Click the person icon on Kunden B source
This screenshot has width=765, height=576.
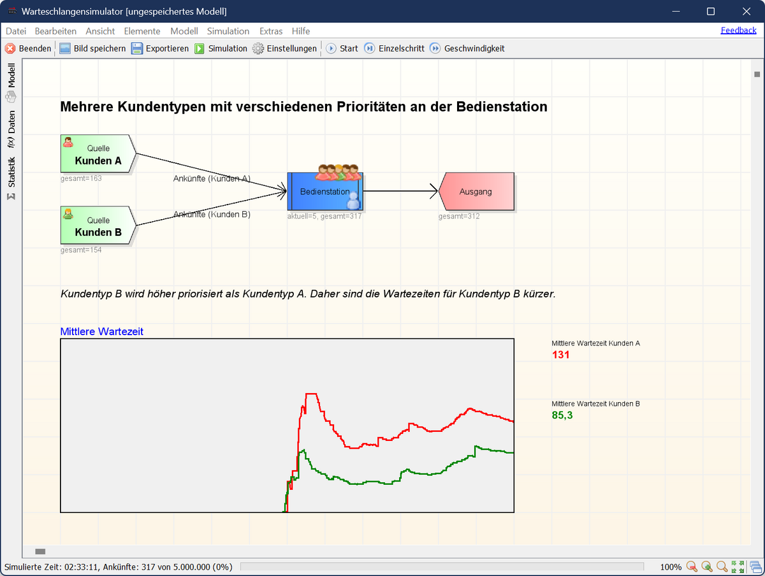tap(68, 213)
